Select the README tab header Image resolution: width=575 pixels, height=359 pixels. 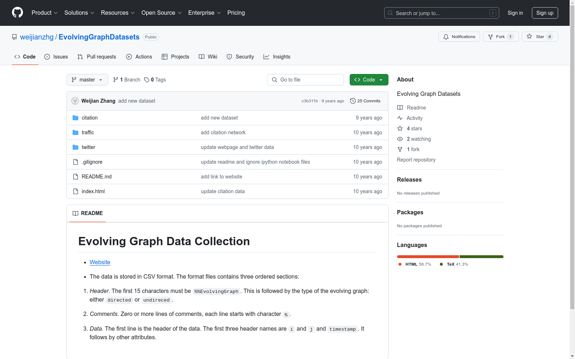pos(88,213)
